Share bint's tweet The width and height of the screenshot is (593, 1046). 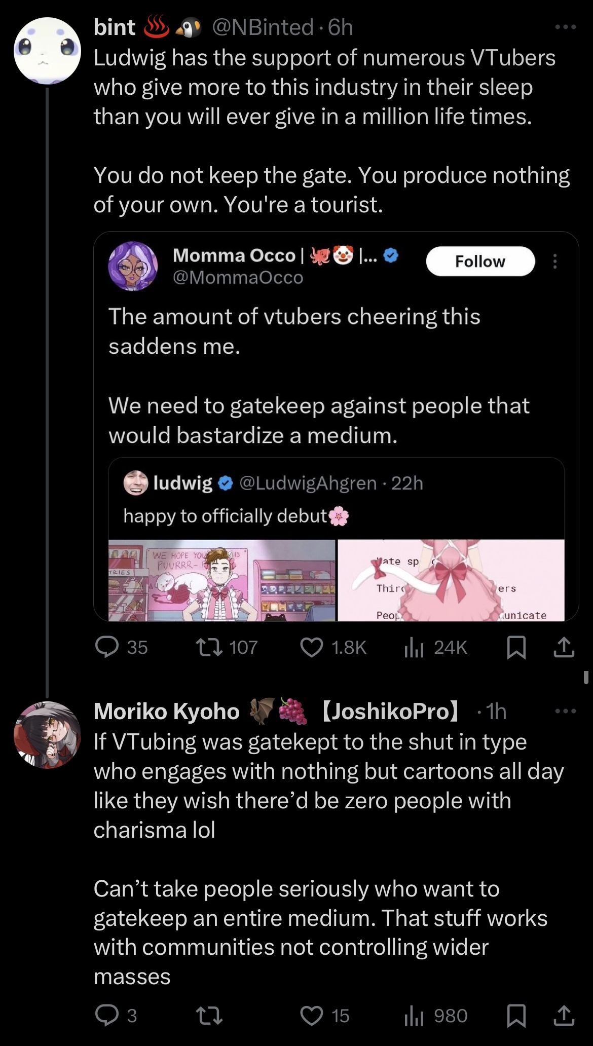pos(564,647)
